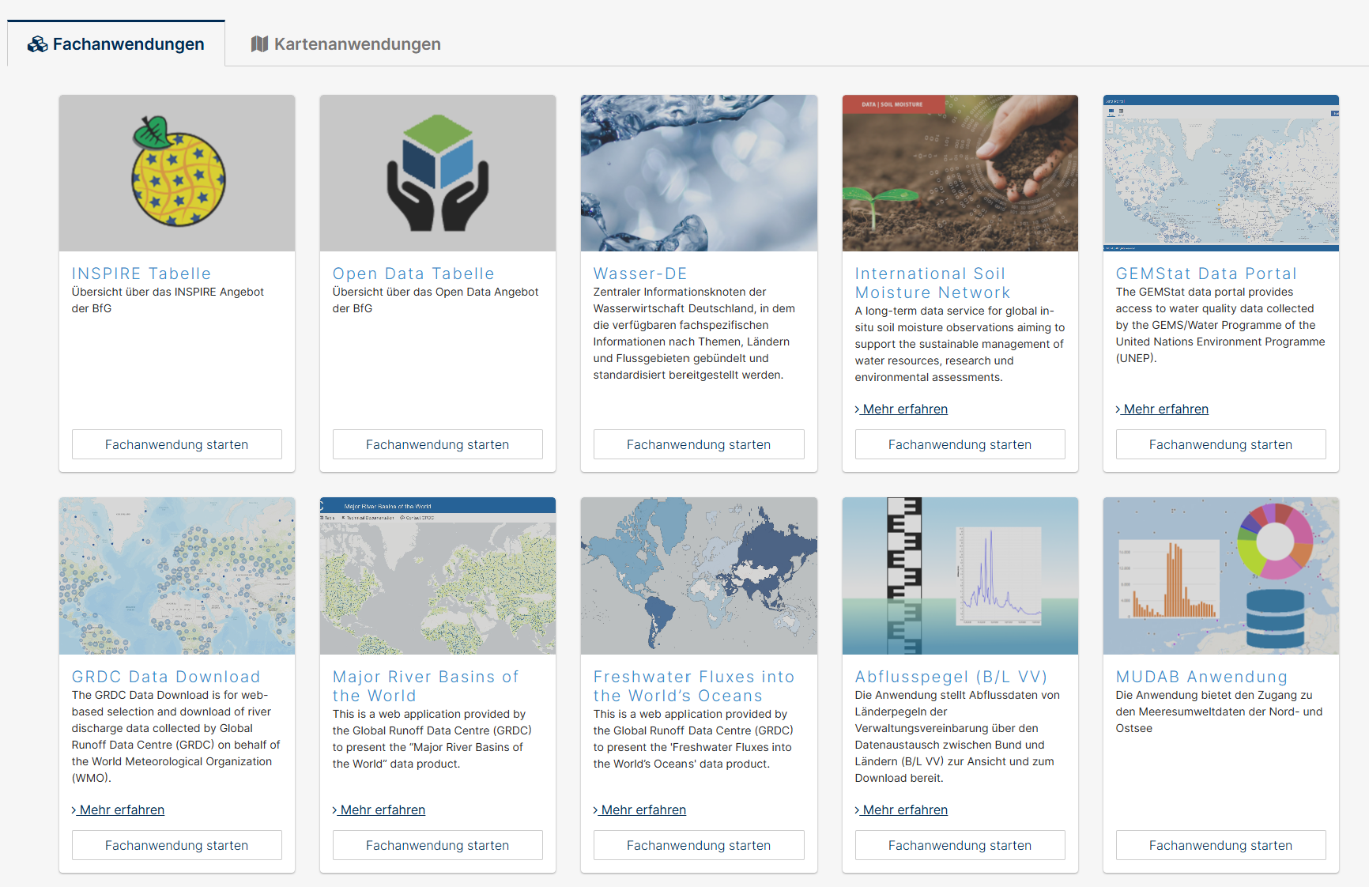This screenshot has width=1369, height=887.
Task: Switch to the Fachanwendungen tab
Action: 116,43
